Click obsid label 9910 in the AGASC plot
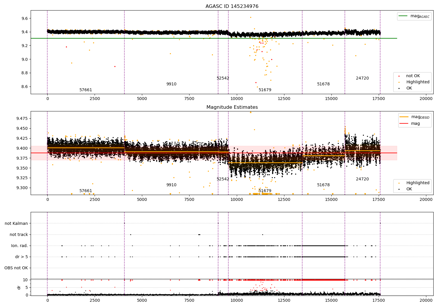Screen dimensions: 438x307 tap(171, 84)
